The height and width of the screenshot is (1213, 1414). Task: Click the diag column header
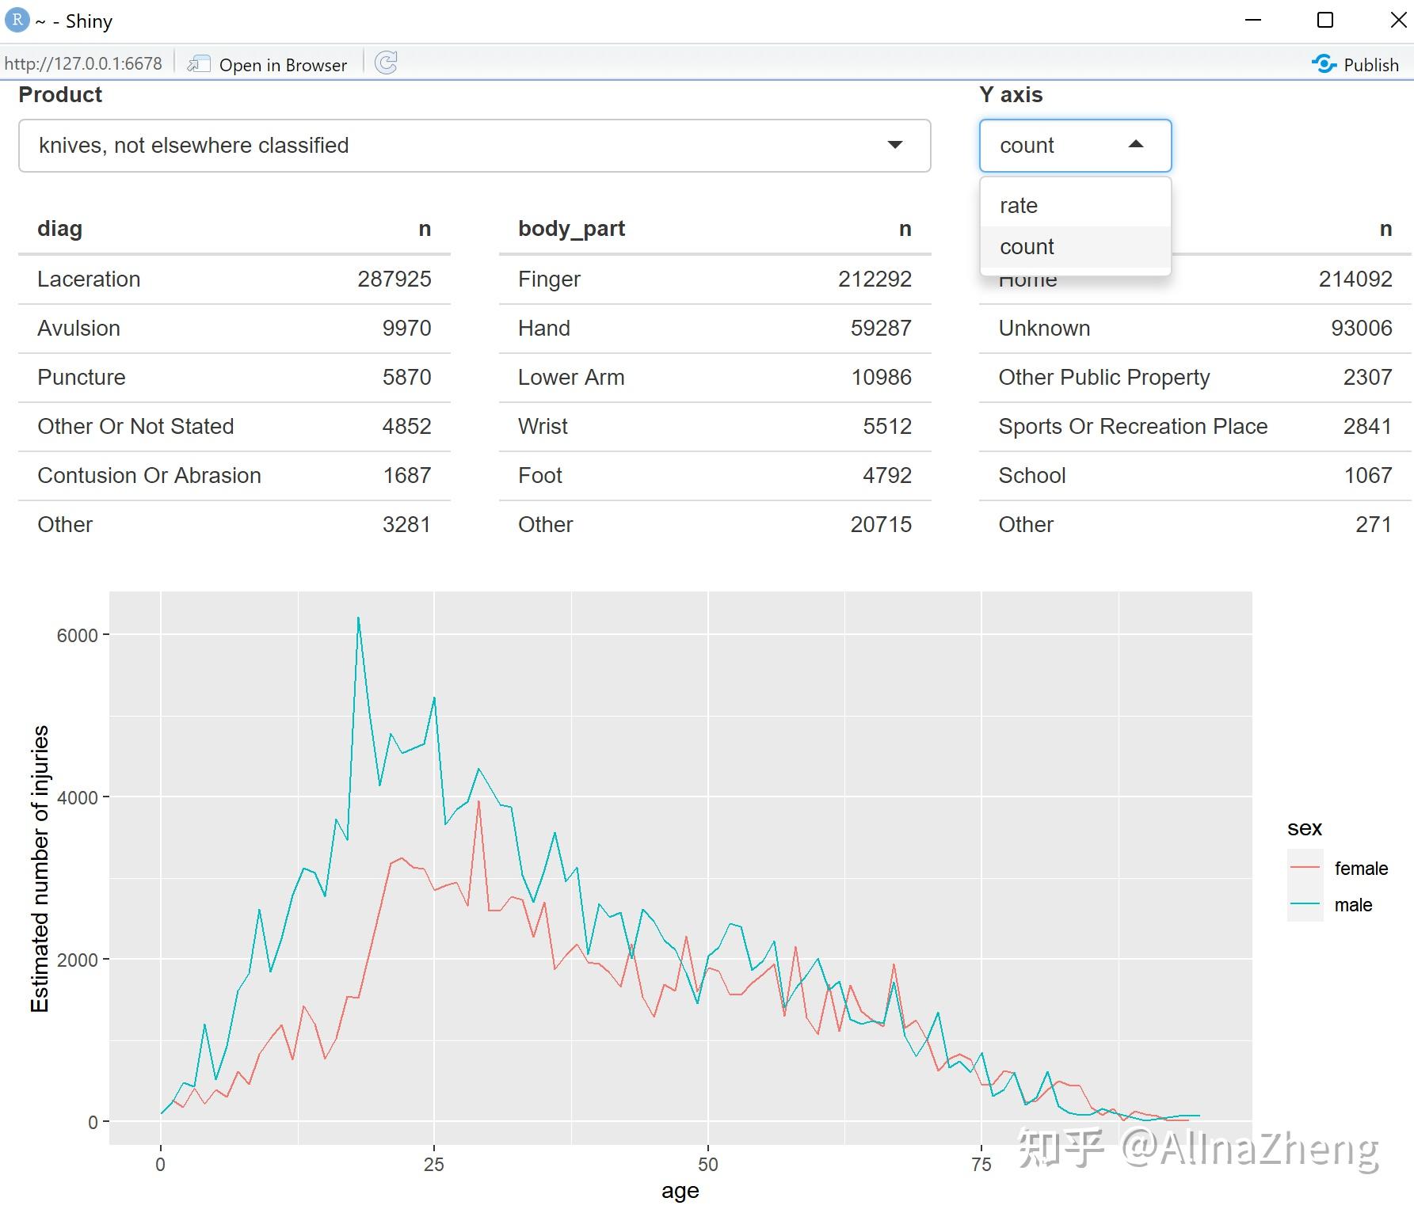[59, 229]
